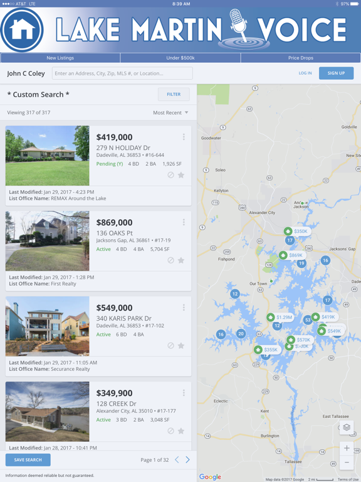Tap John C Coley agent name
The image size is (361, 482).
[26, 73]
